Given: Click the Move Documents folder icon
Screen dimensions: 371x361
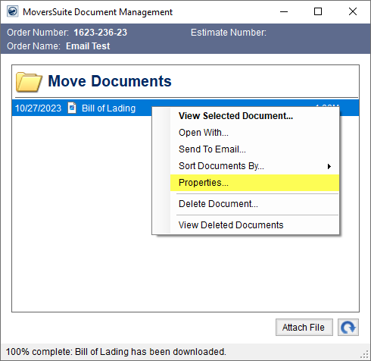Looking at the screenshot, I should click(29, 82).
